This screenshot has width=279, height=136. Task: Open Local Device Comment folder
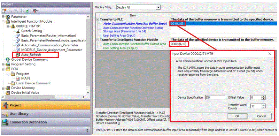[13, 83]
